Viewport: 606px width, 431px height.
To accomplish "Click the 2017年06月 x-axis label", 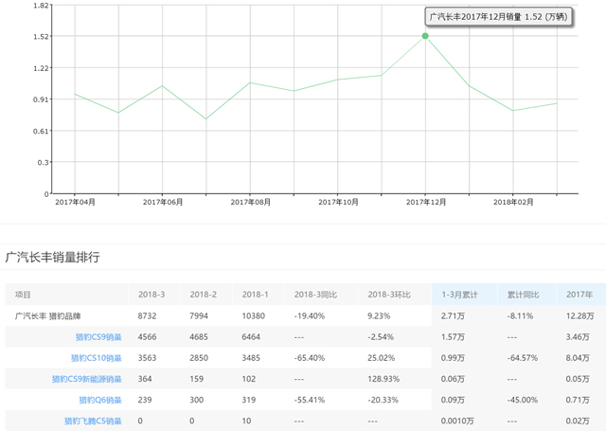I will pos(163,202).
